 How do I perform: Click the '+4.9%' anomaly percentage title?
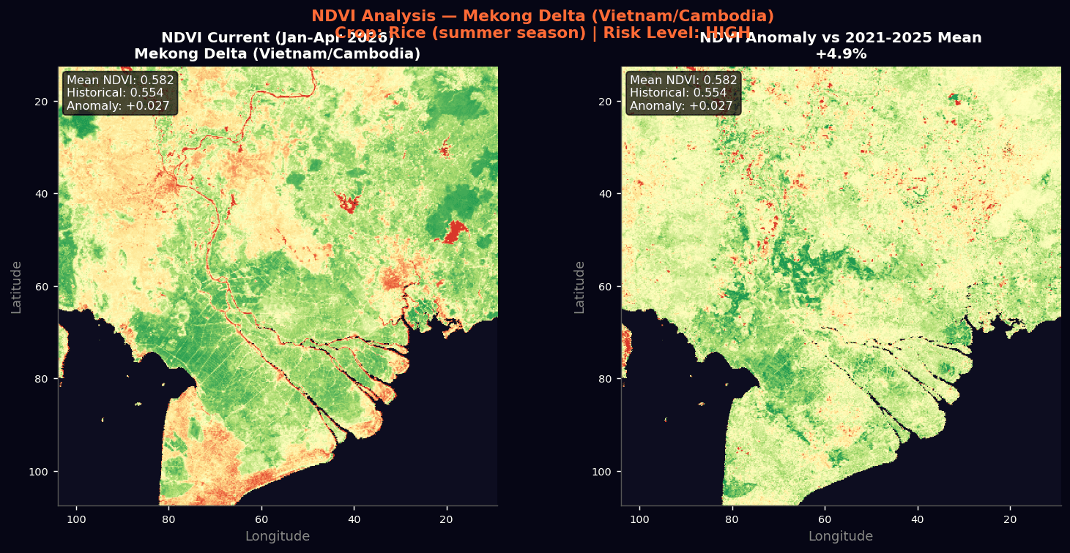(841, 54)
